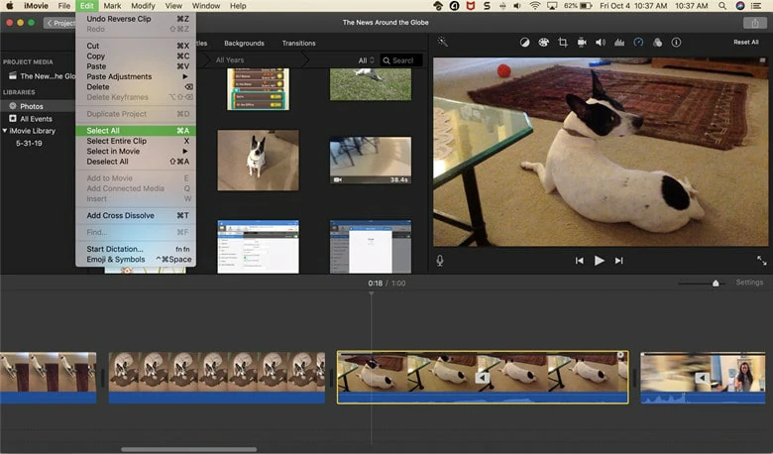
Task: Open the Notification Center list icon
Action: coord(756,6)
